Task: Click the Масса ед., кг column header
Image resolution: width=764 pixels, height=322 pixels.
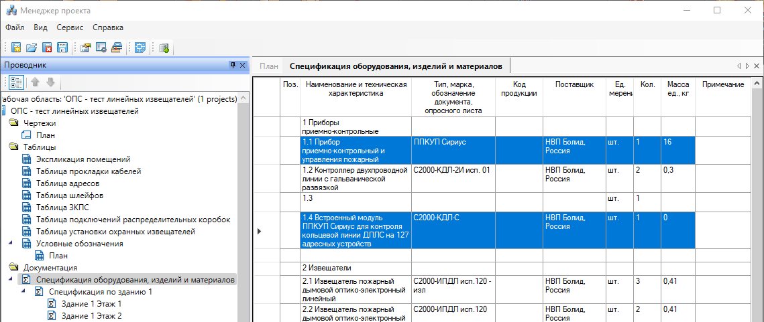Action: (x=677, y=97)
